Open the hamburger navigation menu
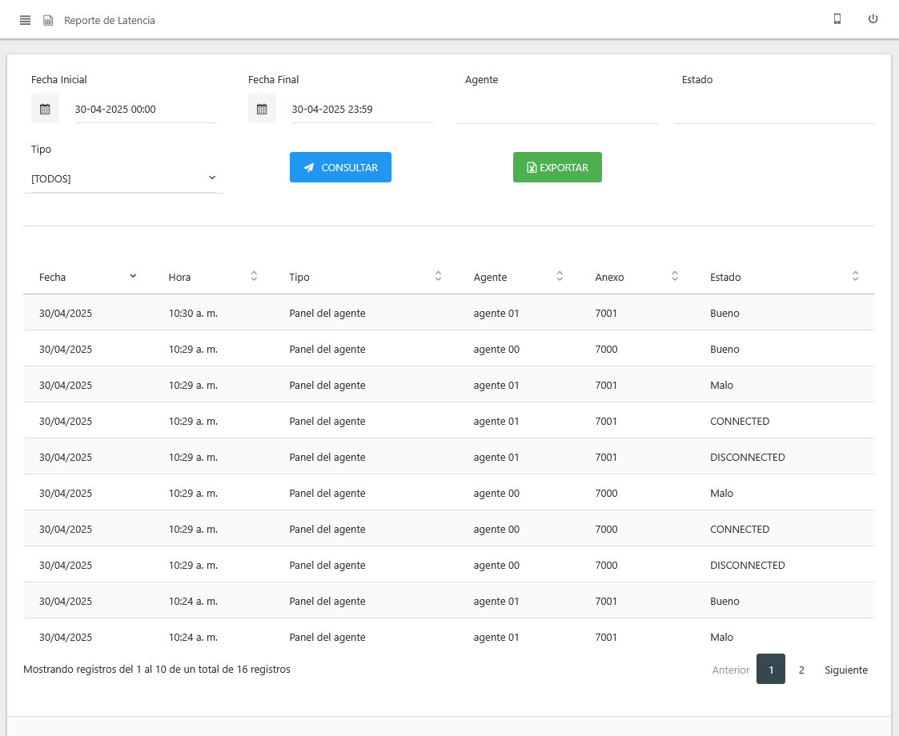 [x=26, y=21]
